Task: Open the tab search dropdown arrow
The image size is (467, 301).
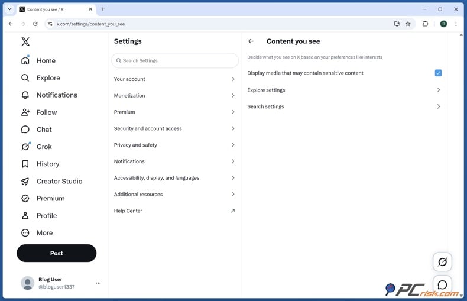Action: click(x=9, y=9)
